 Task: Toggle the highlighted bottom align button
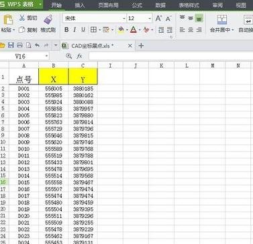coord(199,18)
